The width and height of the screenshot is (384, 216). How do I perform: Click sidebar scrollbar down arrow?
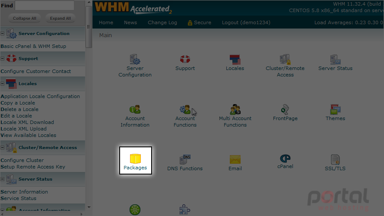pyautogui.click(x=89, y=207)
